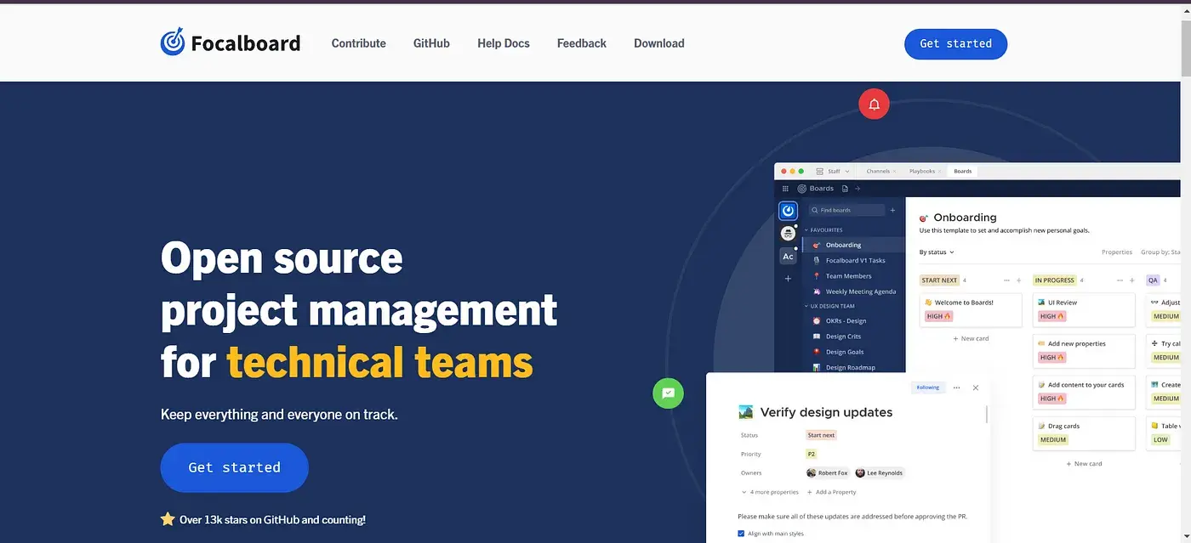The width and height of the screenshot is (1191, 543).
Task: Open the 'Drag cards' card
Action: click(x=1084, y=433)
